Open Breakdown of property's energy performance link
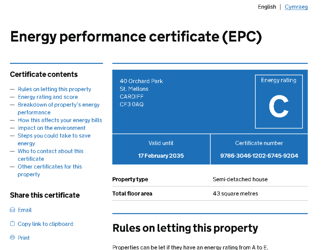 tap(58, 108)
